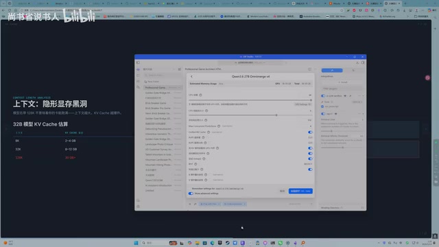Click the help icon beside CPU thread pool size
The height and width of the screenshot is (247, 439).
tap(206, 110)
